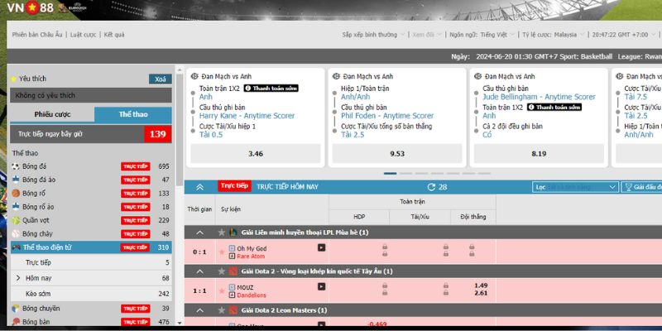Collapse the Dota 2 Vòng loại Tây Âu section
The width and height of the screenshot is (662, 331).
(200, 271)
